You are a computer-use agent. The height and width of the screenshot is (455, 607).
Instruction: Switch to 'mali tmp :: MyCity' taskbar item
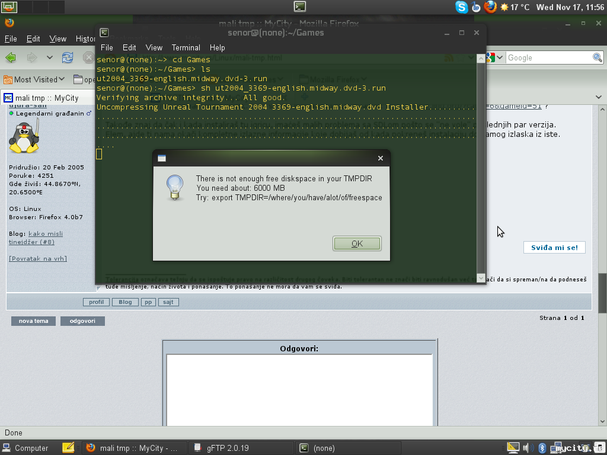(x=135, y=448)
